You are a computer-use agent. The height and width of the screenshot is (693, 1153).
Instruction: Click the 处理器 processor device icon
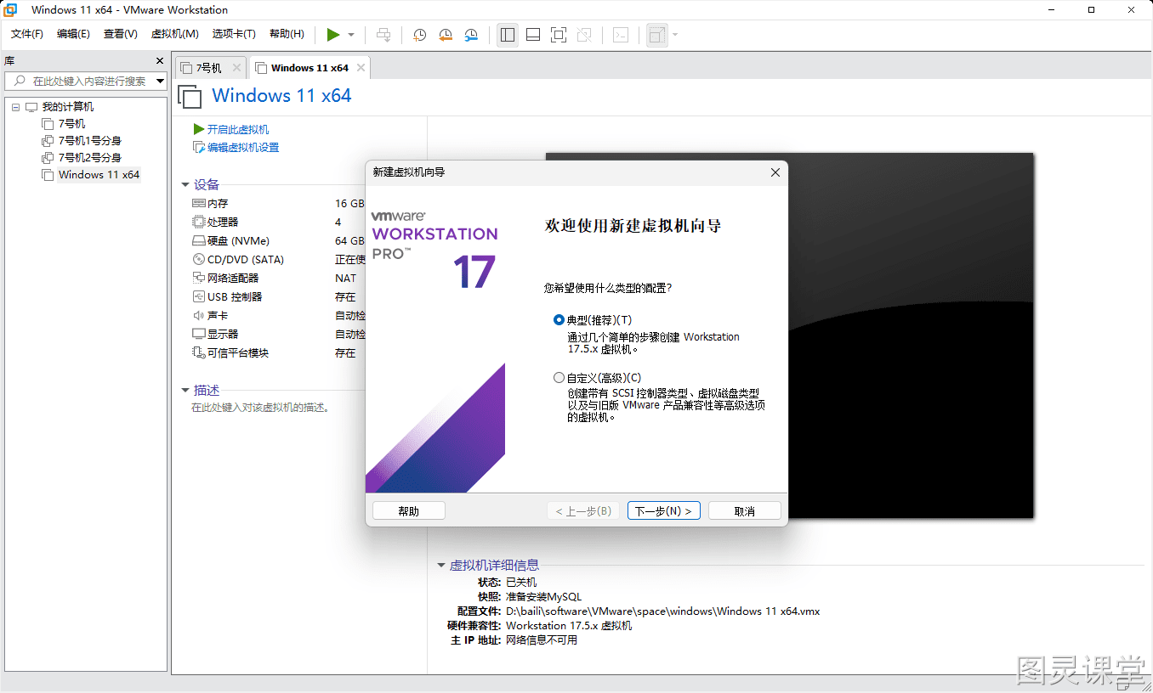click(199, 223)
